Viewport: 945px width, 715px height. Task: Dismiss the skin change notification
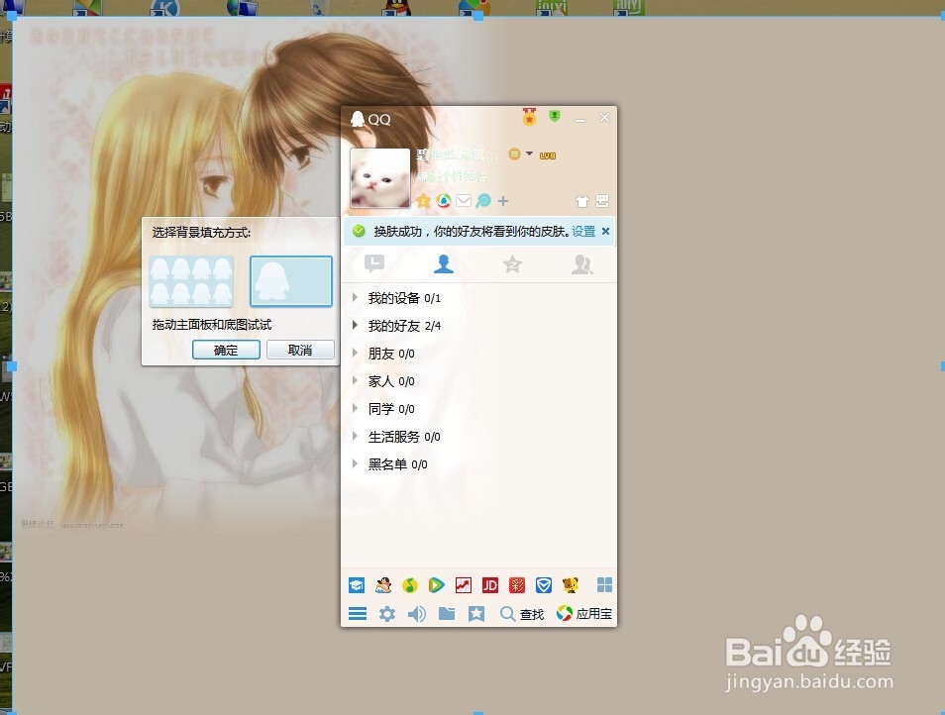[x=605, y=231]
